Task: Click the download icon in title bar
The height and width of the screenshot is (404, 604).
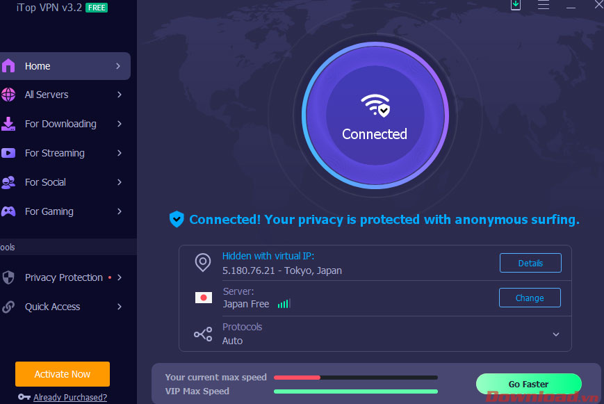Action: [x=516, y=5]
